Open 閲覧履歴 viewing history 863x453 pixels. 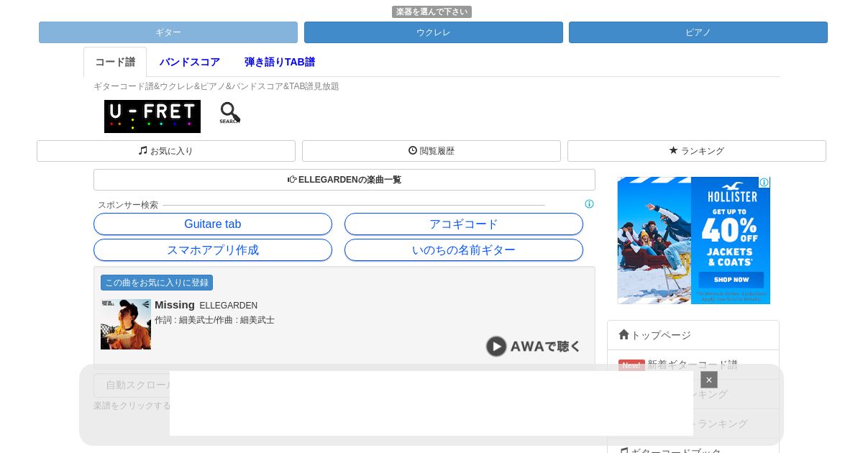tap(431, 151)
